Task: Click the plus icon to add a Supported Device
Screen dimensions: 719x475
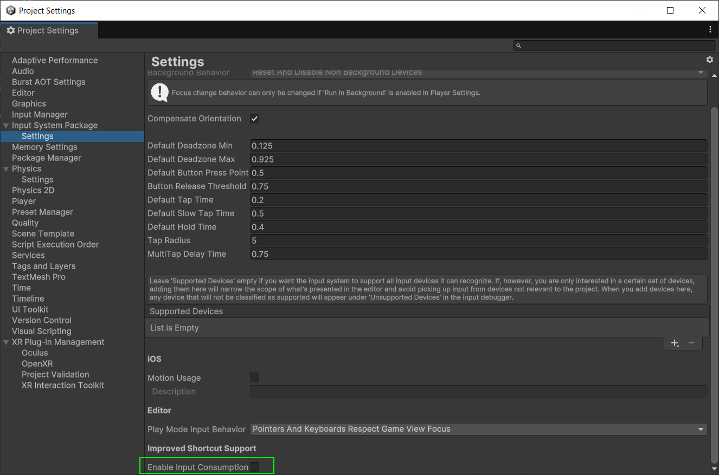Action: click(675, 343)
